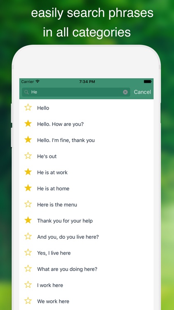This screenshot has width=174, height=310.
Task: Unstar the Hello. How are you? phrase
Action: (28, 124)
